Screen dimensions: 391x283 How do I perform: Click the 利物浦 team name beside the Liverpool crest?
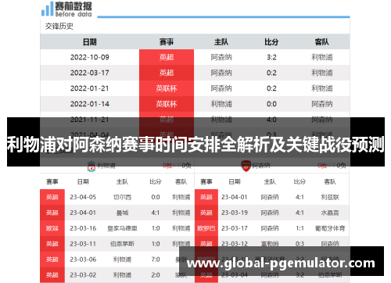pos(106,166)
